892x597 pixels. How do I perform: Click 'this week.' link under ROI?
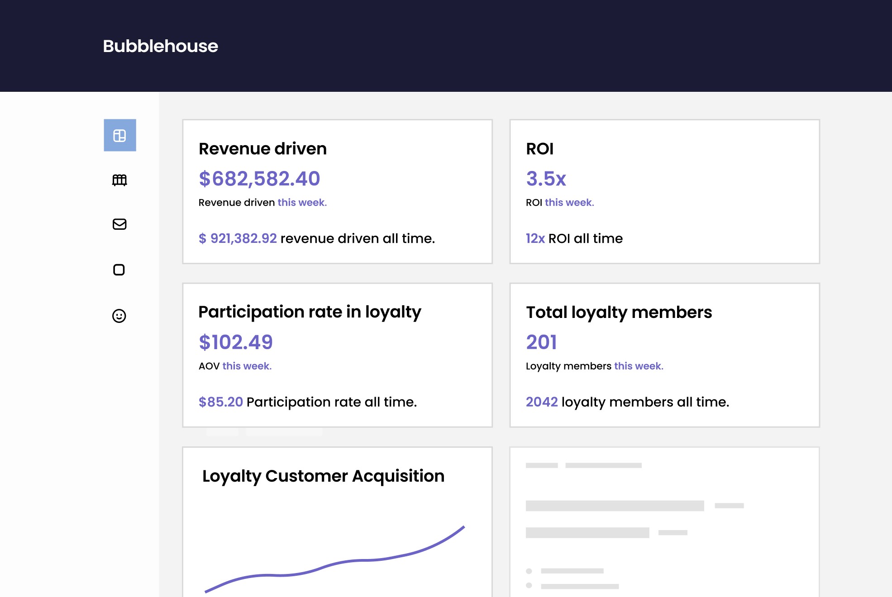569,203
